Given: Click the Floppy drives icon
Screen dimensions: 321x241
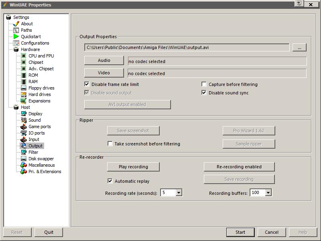Looking at the screenshot, I should (x=24, y=88).
